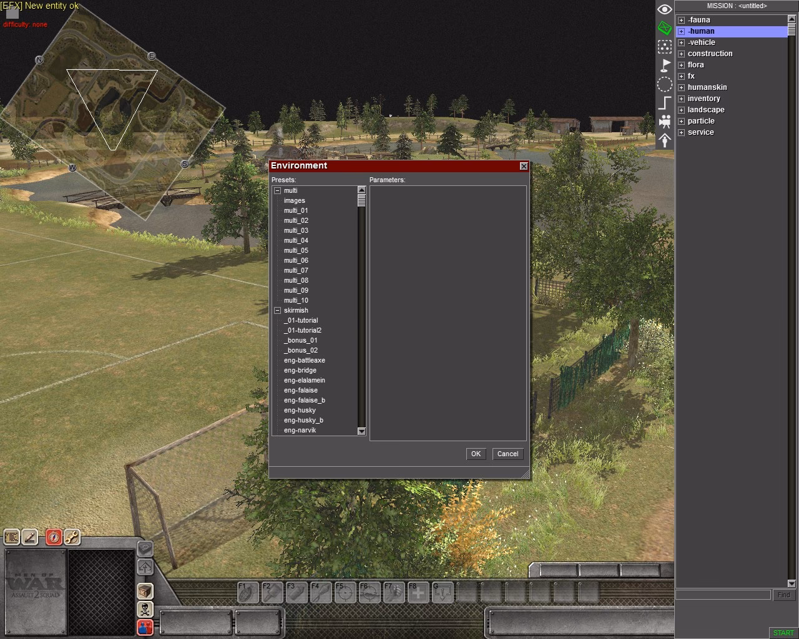Click the Find search input field

pos(723,595)
